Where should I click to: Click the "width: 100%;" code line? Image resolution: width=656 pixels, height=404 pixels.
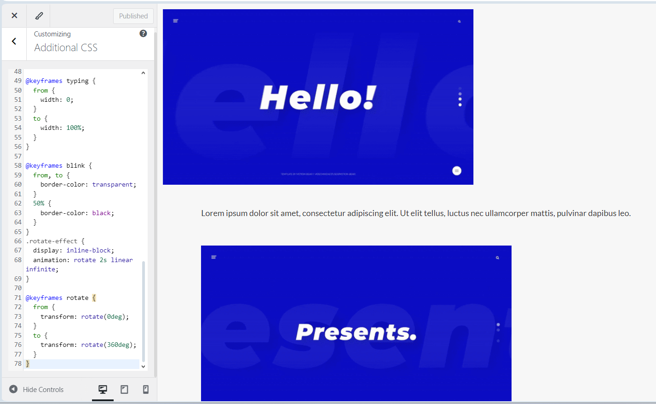tap(63, 128)
